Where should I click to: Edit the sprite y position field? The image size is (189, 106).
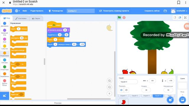pos(170,81)
